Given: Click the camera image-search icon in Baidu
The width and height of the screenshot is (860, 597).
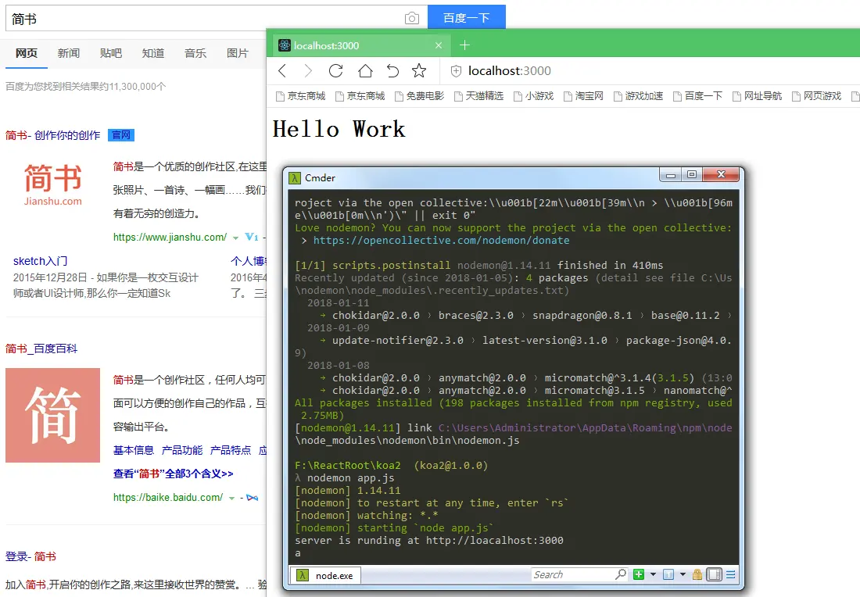Looking at the screenshot, I should click(411, 19).
